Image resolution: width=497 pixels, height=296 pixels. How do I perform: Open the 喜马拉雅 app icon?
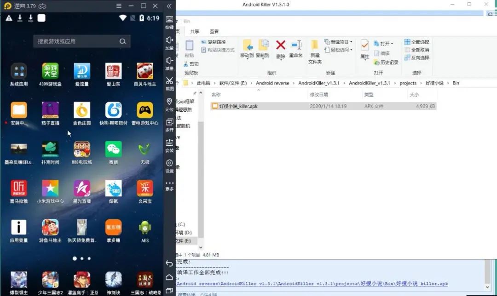pyautogui.click(x=19, y=188)
